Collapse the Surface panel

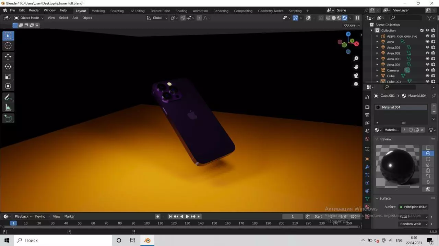tap(377, 198)
